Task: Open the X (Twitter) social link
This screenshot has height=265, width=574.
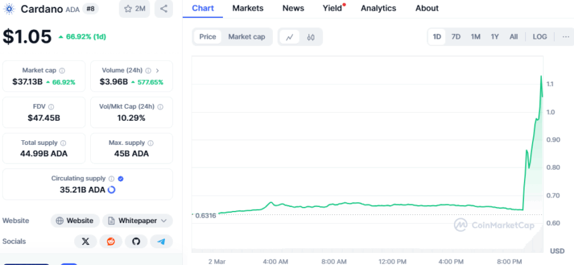Action: click(x=85, y=242)
